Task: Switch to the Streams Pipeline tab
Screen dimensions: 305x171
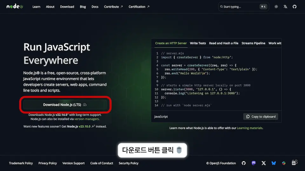Action: click(x=253, y=43)
